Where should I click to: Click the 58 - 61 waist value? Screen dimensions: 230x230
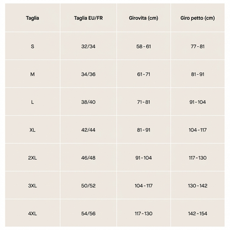[143, 46]
